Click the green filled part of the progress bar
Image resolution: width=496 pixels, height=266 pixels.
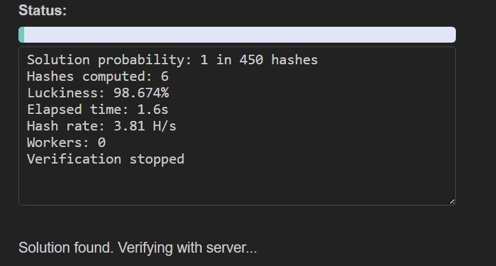click(22, 35)
